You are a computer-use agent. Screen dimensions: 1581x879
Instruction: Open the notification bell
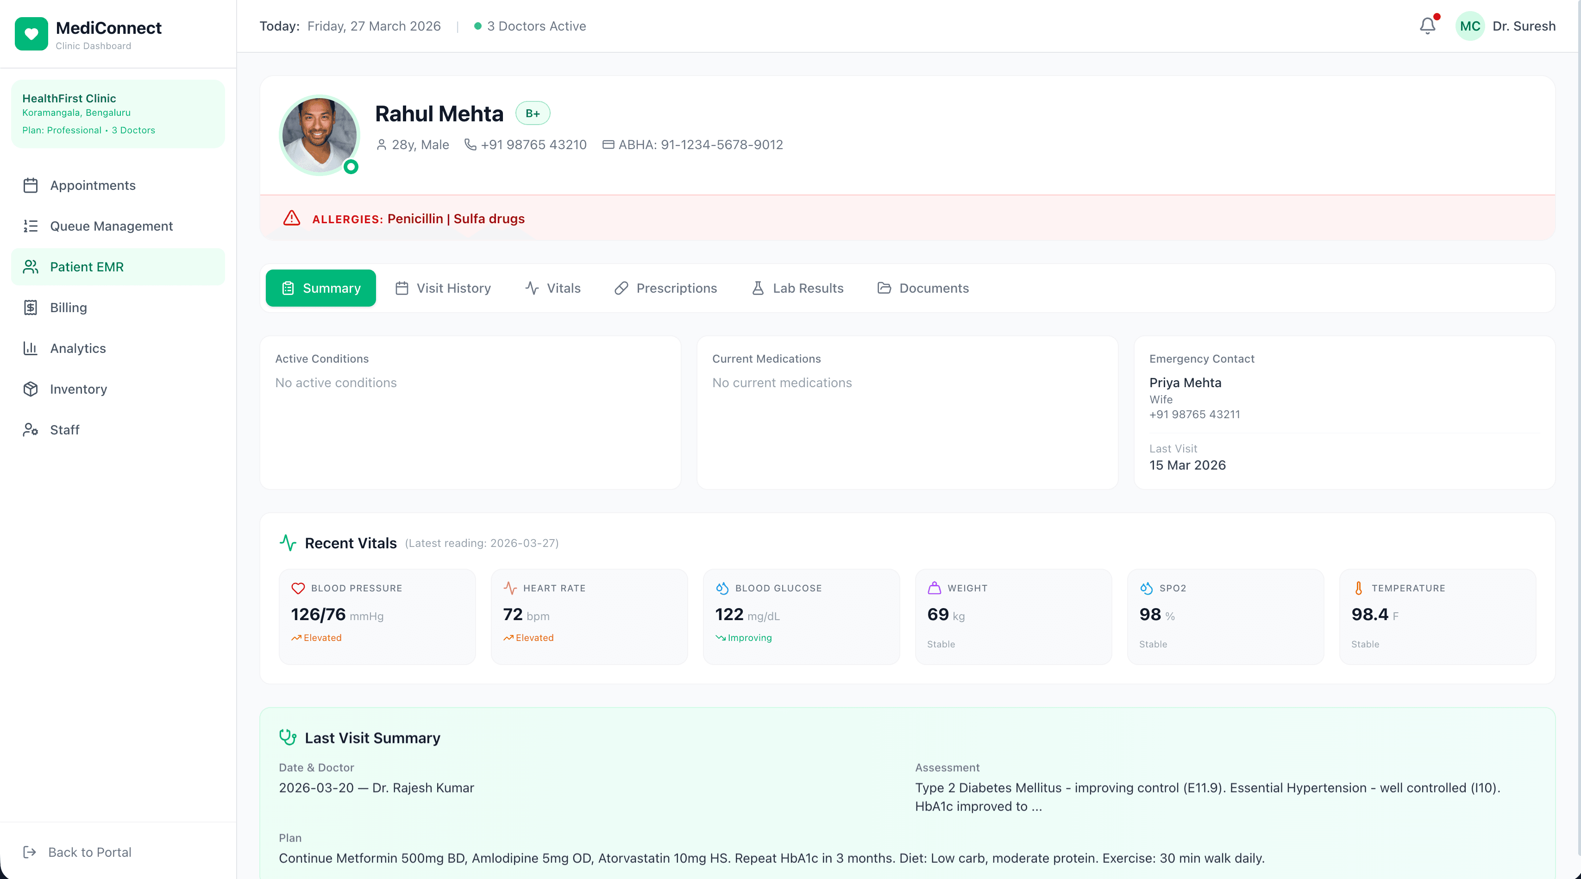coord(1427,26)
